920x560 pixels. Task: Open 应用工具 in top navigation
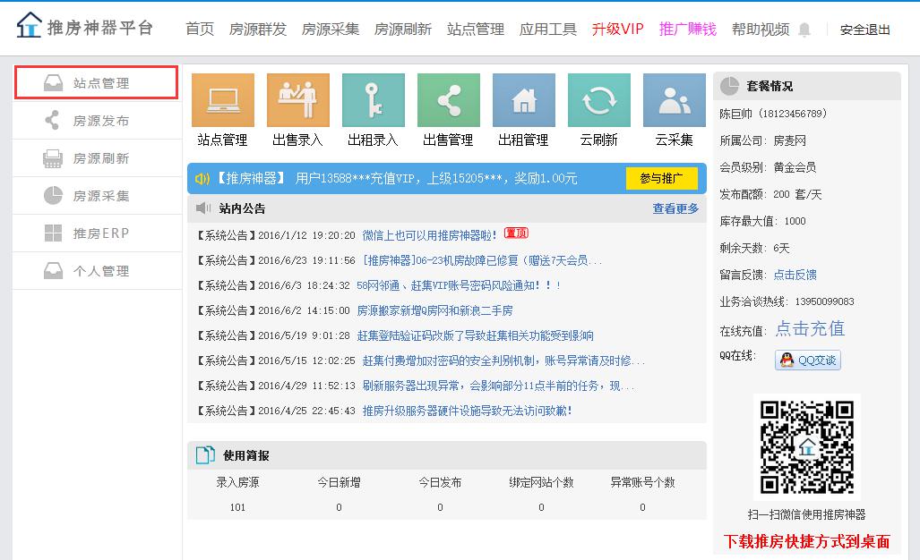pyautogui.click(x=548, y=30)
